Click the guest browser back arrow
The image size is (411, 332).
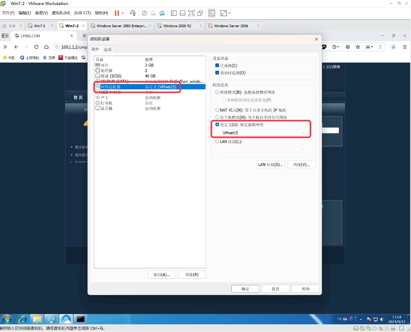pyautogui.click(x=16, y=47)
